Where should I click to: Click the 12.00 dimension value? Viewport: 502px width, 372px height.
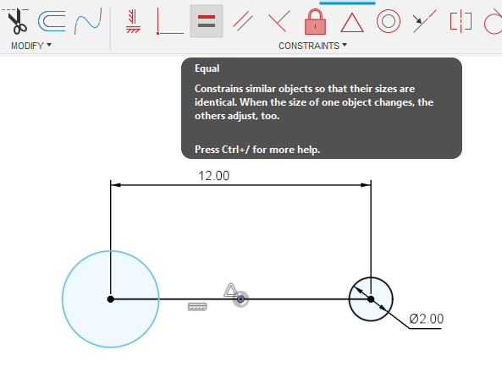pos(214,176)
